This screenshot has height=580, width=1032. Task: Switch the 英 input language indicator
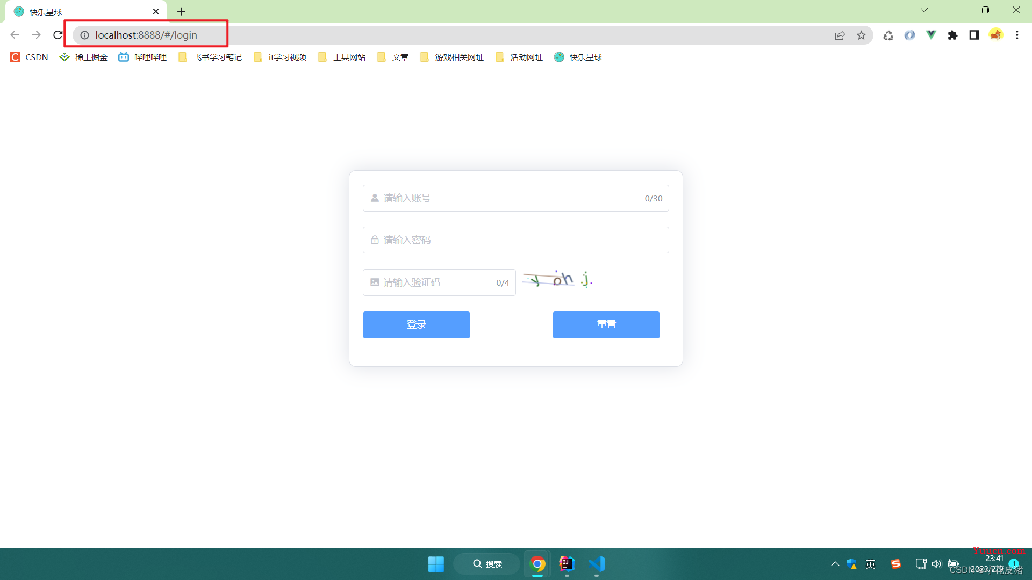[x=871, y=564]
